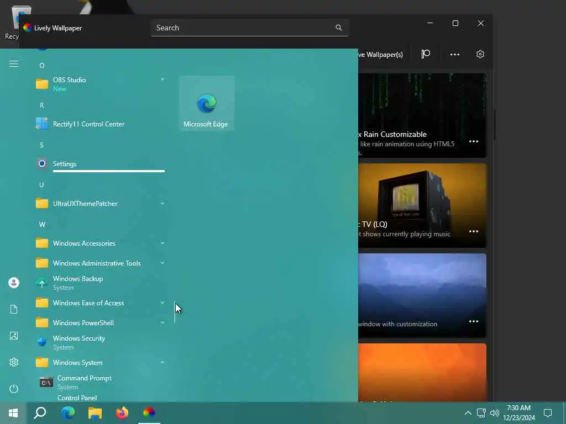Open the taskbar clock showing 7:30 AM
This screenshot has width=566, height=424.
click(518, 413)
